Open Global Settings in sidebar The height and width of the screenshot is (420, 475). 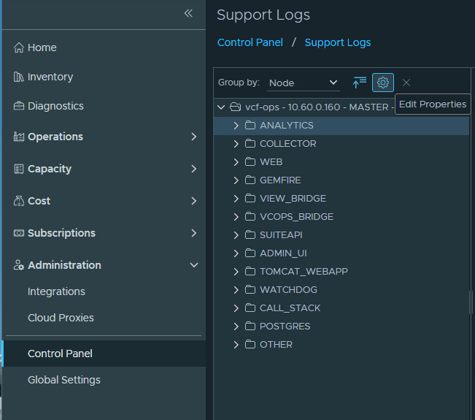64,380
